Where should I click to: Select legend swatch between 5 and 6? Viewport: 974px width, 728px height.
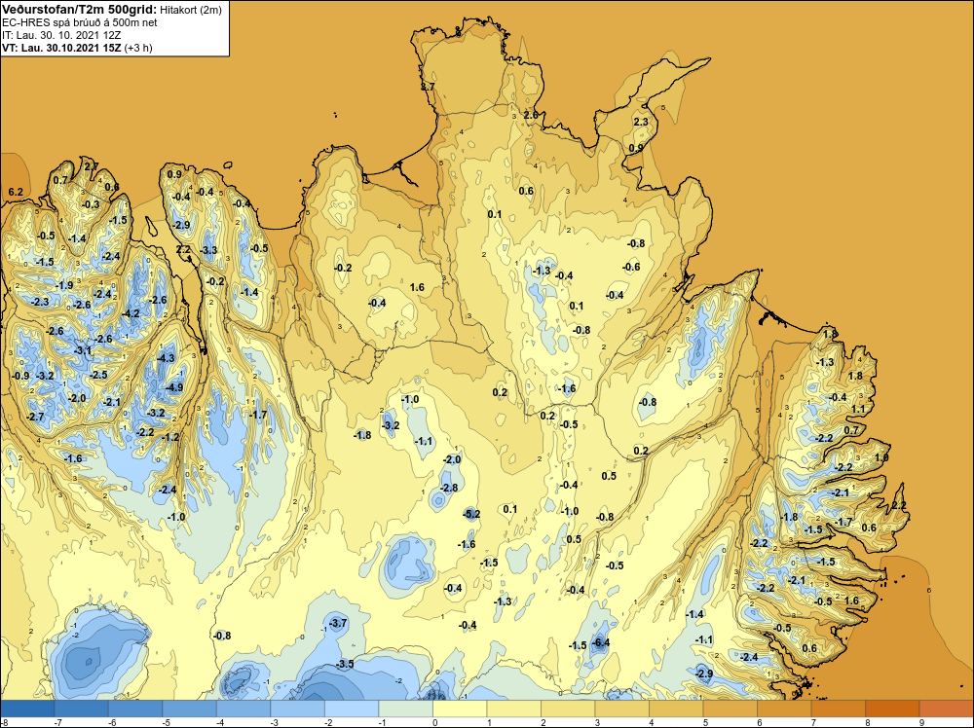[730, 709]
